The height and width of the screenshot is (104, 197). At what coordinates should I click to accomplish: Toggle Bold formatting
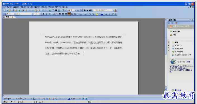point(43,14)
